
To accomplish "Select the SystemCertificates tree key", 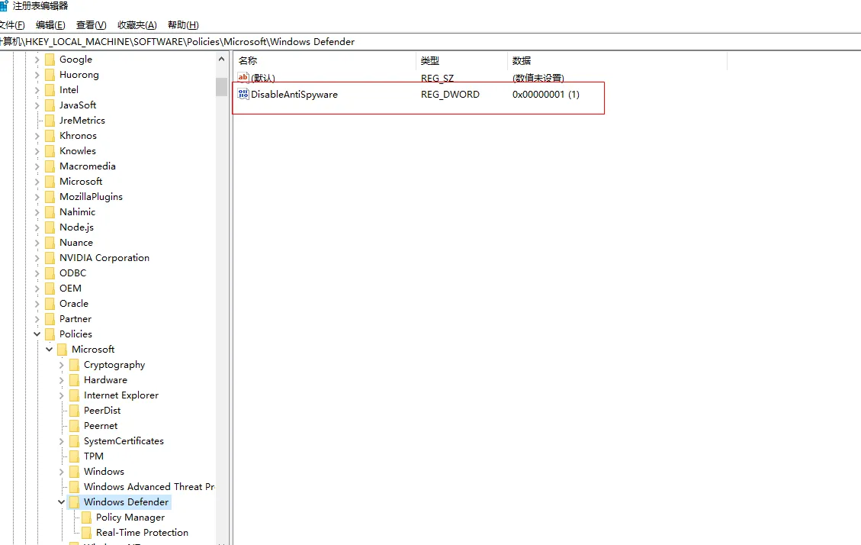I will coord(124,441).
